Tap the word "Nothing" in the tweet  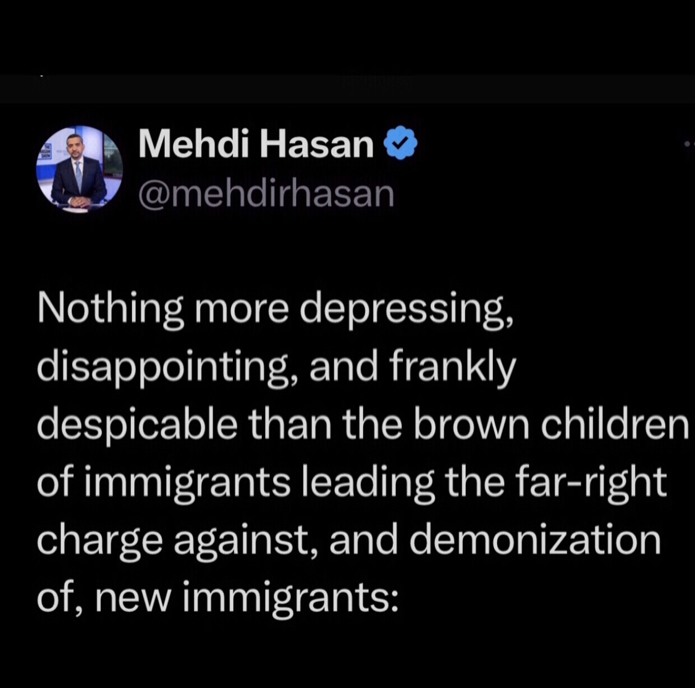coord(110,308)
